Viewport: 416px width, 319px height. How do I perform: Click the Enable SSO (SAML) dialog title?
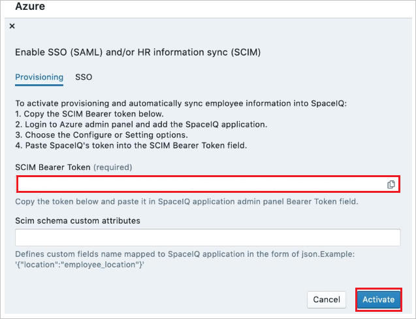coord(138,52)
